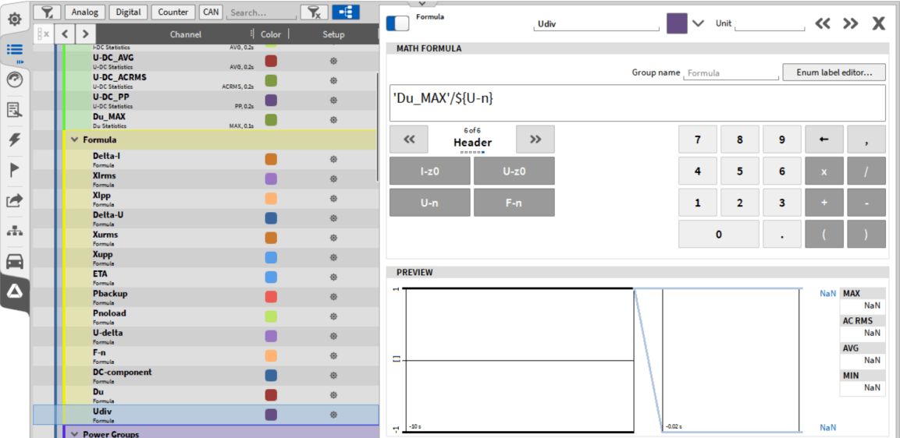Click the export share arrow sidebar icon
The height and width of the screenshot is (438, 900).
point(14,201)
